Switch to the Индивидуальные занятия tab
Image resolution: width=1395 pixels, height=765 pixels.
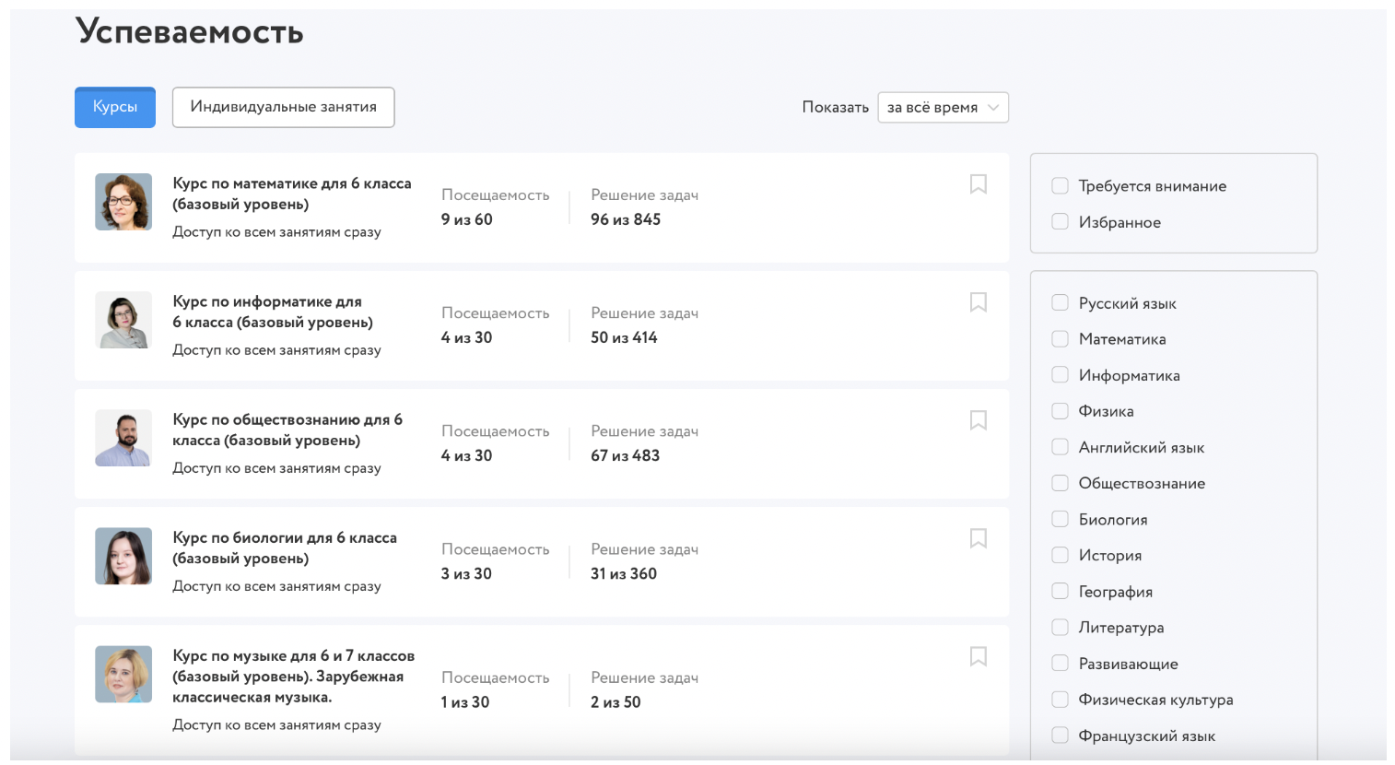[x=284, y=107]
